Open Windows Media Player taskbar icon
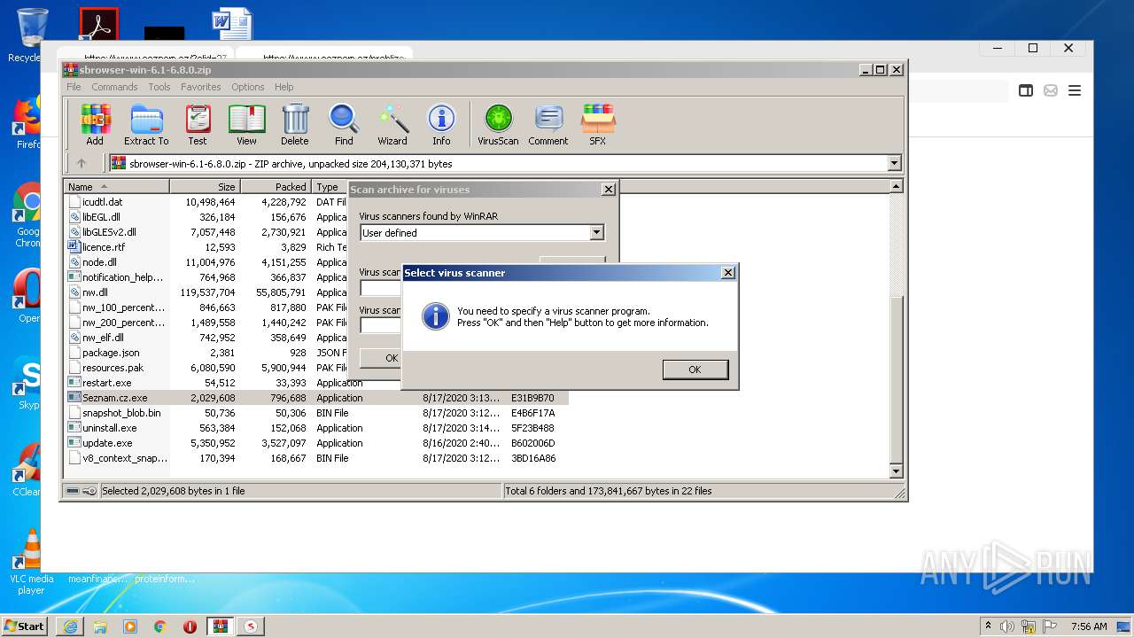 [x=130, y=626]
